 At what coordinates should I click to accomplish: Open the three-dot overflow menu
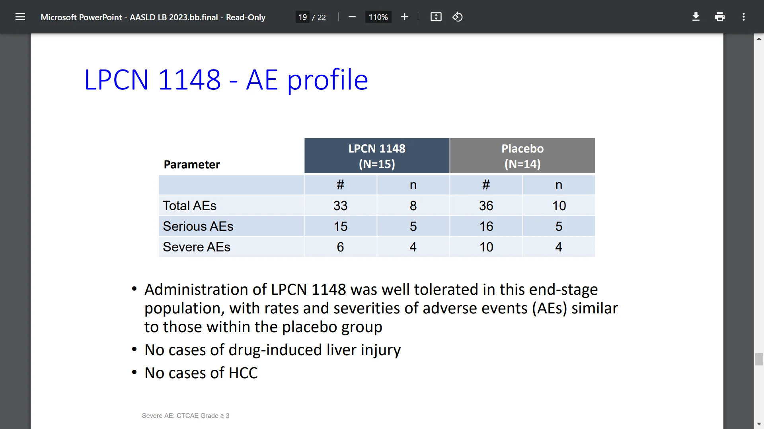click(743, 17)
